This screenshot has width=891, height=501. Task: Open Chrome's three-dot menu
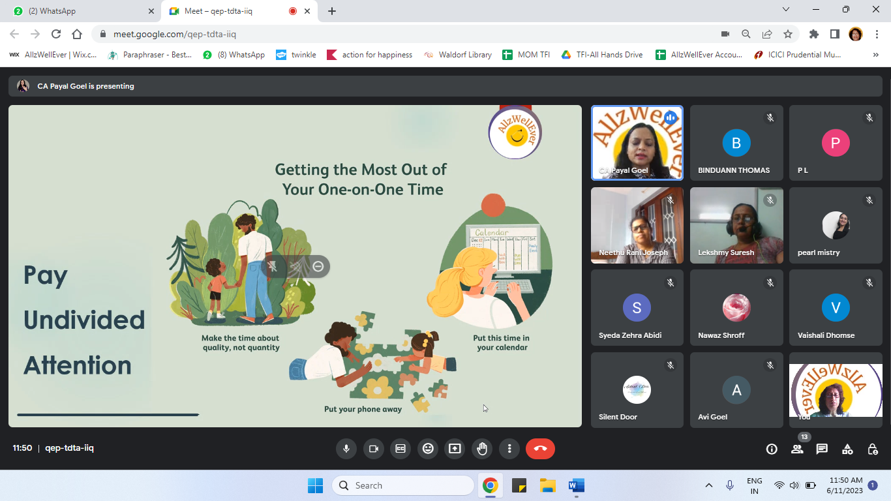[x=876, y=34]
